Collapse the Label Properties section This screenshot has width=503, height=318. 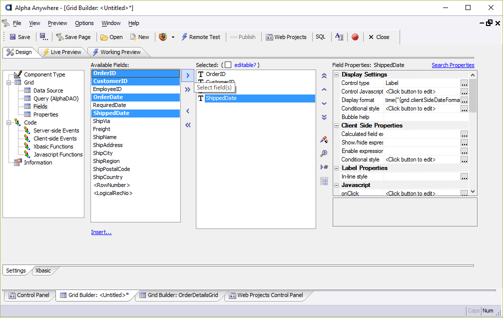point(337,168)
